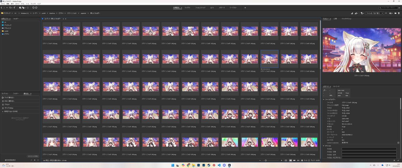Image resolution: width=402 pixels, height=168 pixels.
Task: Toggle ascending sort order arrow
Action: tap(386, 13)
